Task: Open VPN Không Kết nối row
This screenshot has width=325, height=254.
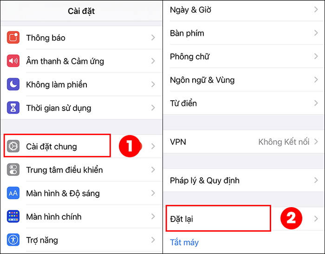Action: pos(244,142)
